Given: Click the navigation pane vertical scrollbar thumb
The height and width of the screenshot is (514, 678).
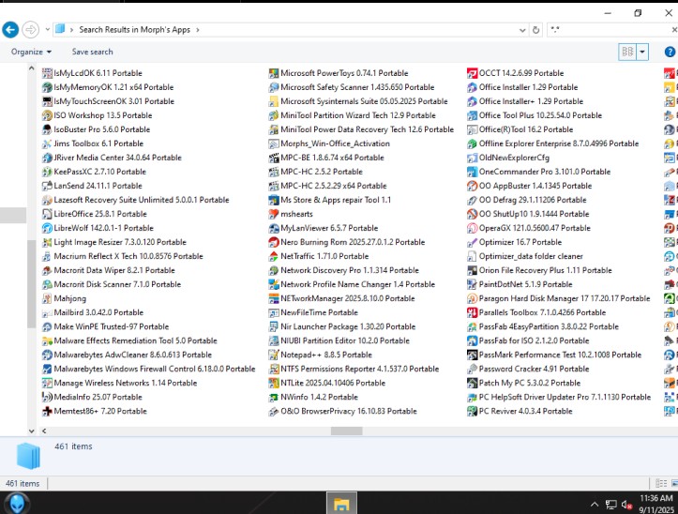Looking at the screenshot, I should click(x=31, y=284).
